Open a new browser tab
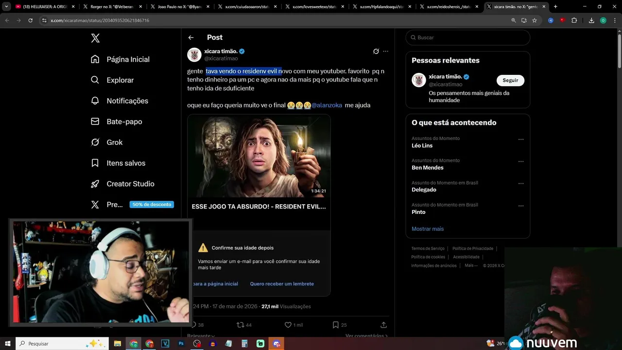This screenshot has height=350, width=622. pos(555,7)
